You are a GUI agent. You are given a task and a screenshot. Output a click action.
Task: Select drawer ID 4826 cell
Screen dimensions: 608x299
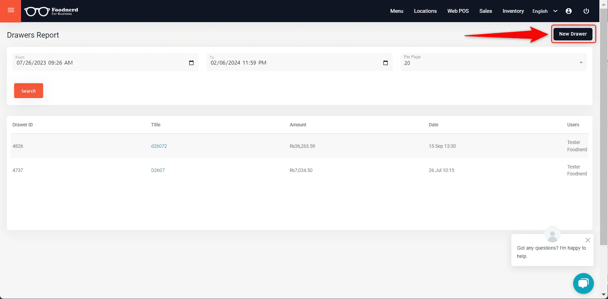[18, 146]
